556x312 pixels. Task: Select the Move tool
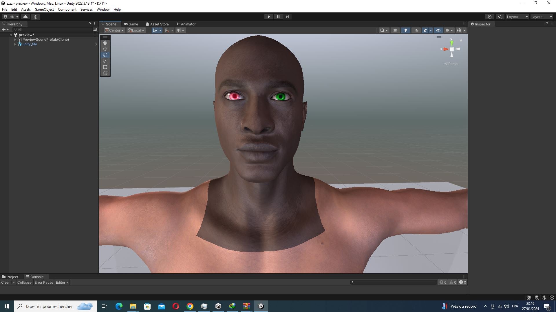point(105,49)
